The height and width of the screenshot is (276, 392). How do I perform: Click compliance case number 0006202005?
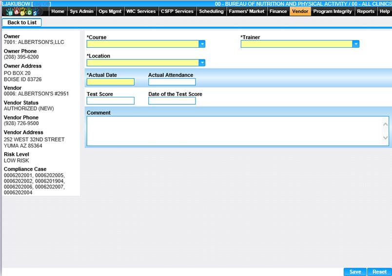pos(50,175)
